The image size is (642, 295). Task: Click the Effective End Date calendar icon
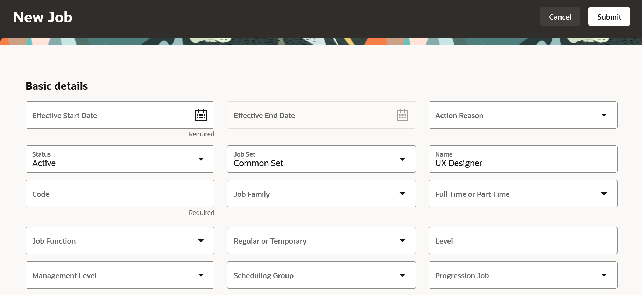pyautogui.click(x=402, y=115)
